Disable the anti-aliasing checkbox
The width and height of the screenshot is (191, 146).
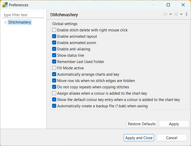pyautogui.click(x=54, y=49)
